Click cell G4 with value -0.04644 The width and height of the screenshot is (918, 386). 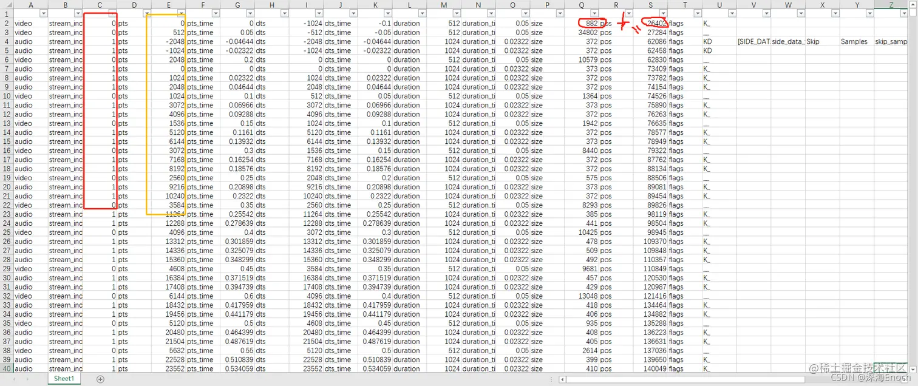click(x=237, y=42)
